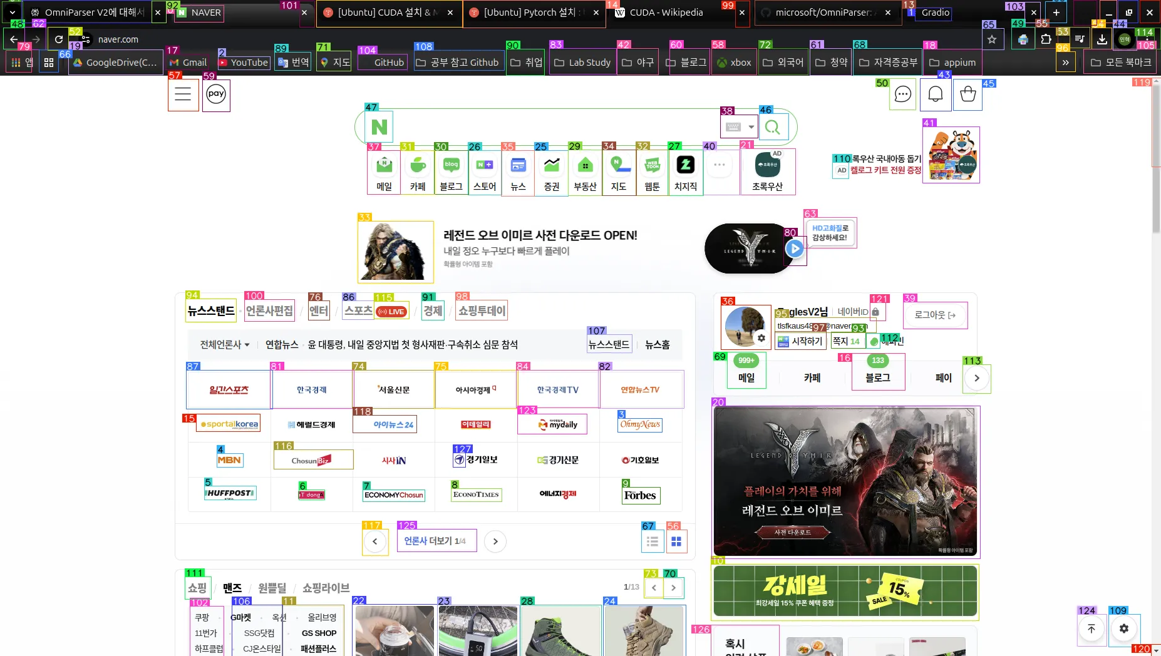Open the Naver Pay icon
Screen dimensions: 1161x656
click(216, 94)
